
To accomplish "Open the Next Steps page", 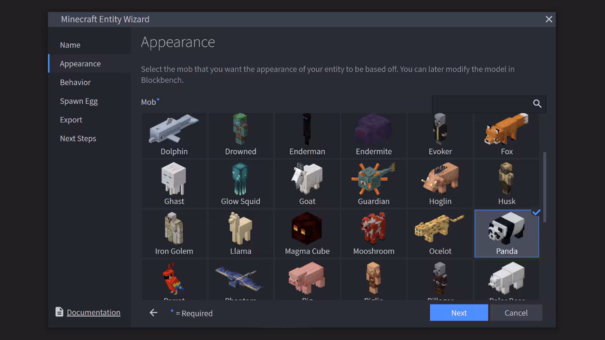I will [90, 138].
